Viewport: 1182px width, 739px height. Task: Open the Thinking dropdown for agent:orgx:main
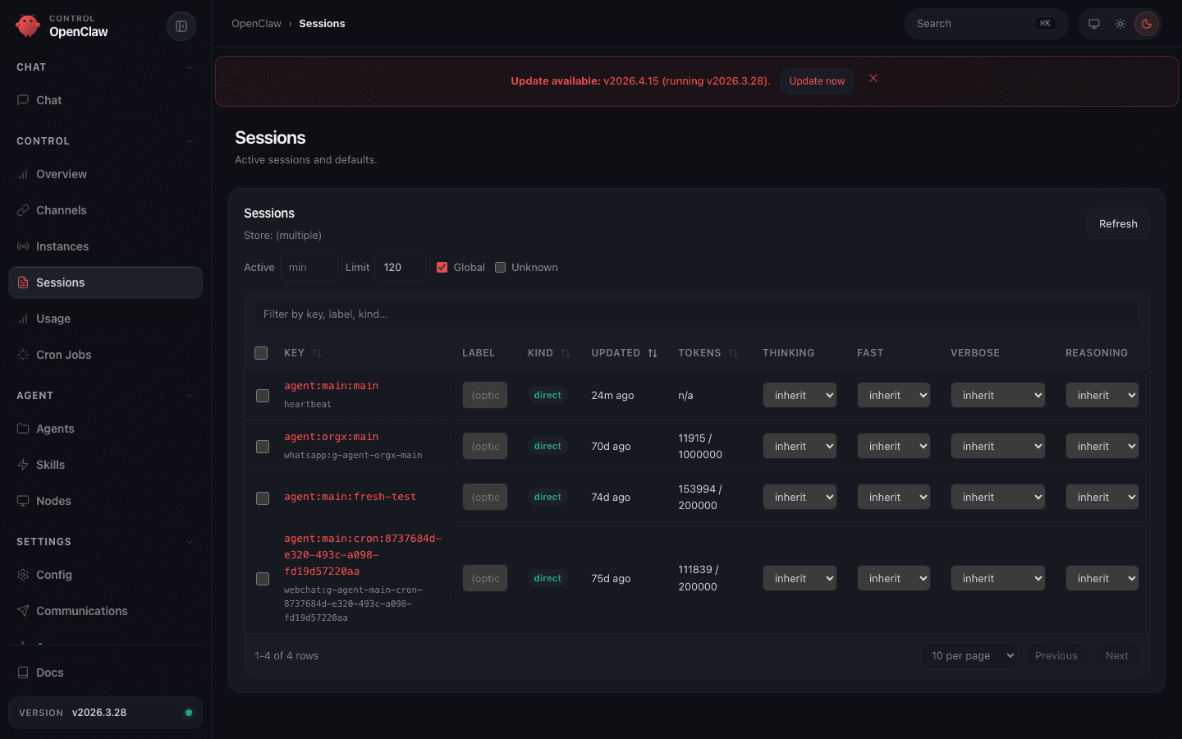coord(799,446)
